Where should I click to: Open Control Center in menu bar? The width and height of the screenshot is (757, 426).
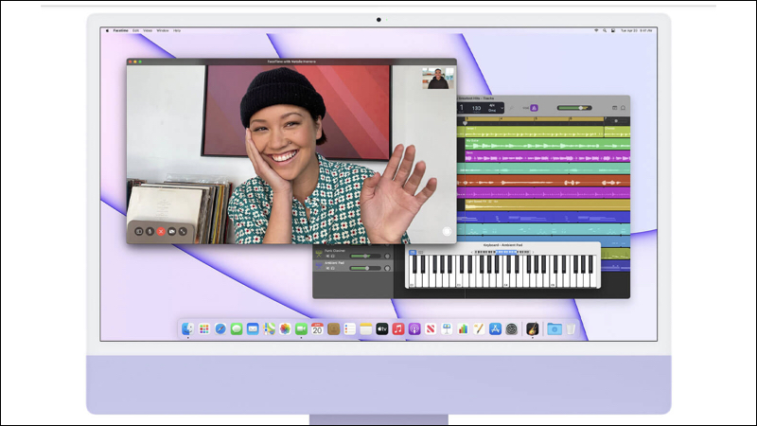click(x=613, y=30)
